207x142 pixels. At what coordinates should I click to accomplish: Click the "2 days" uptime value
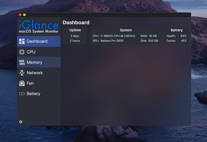(75, 36)
